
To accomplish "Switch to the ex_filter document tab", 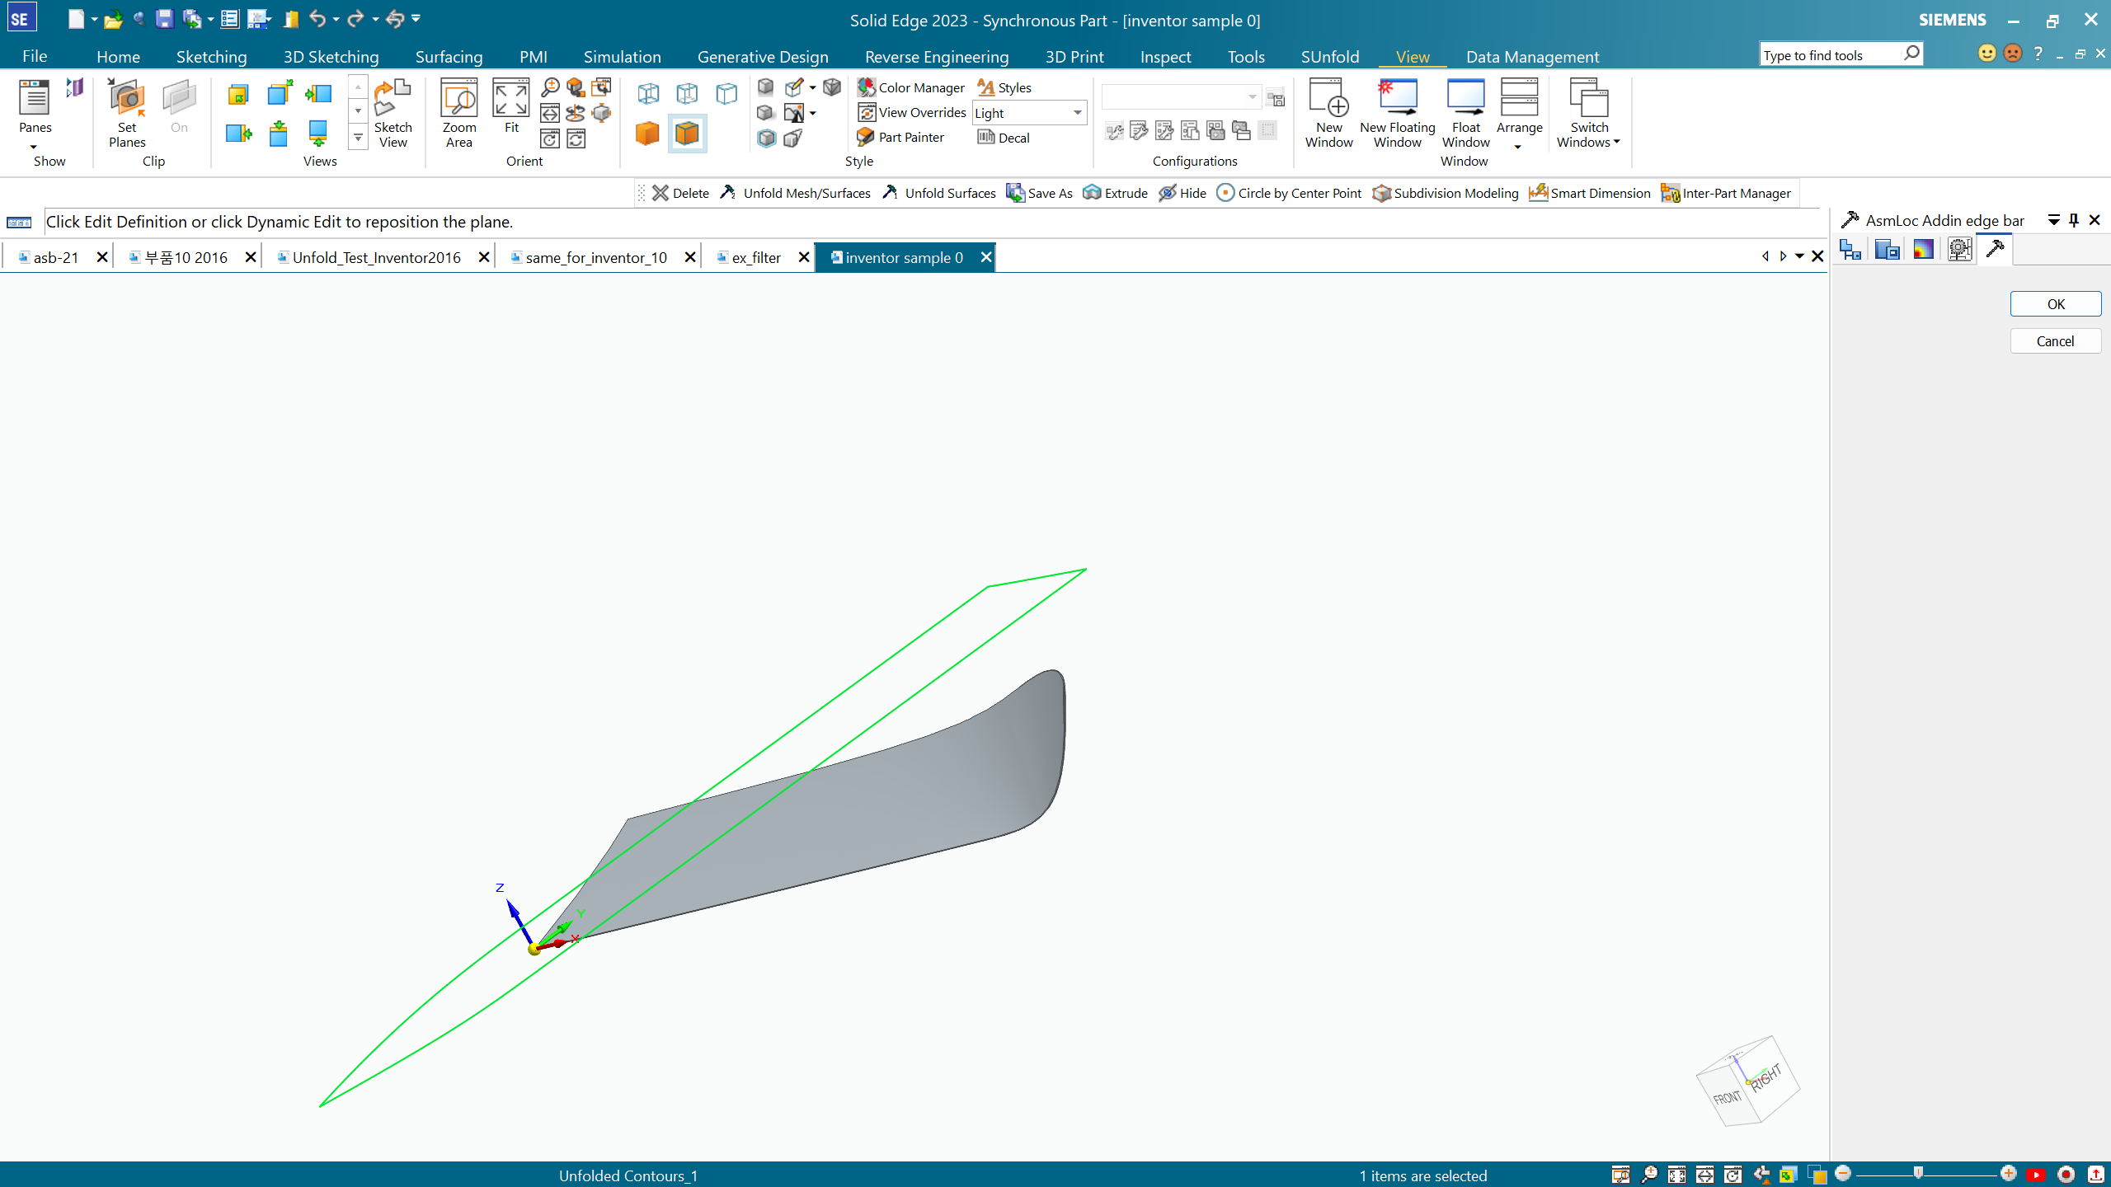I will tap(755, 257).
